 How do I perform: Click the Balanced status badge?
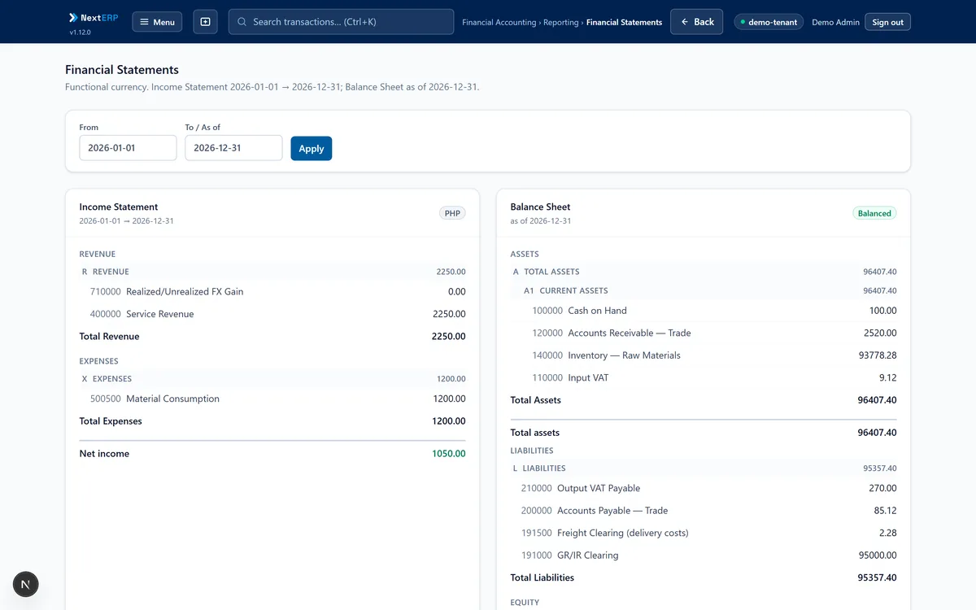pyautogui.click(x=874, y=213)
